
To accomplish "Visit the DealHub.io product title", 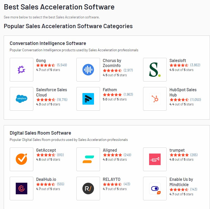I will pyautogui.click(x=46, y=179).
